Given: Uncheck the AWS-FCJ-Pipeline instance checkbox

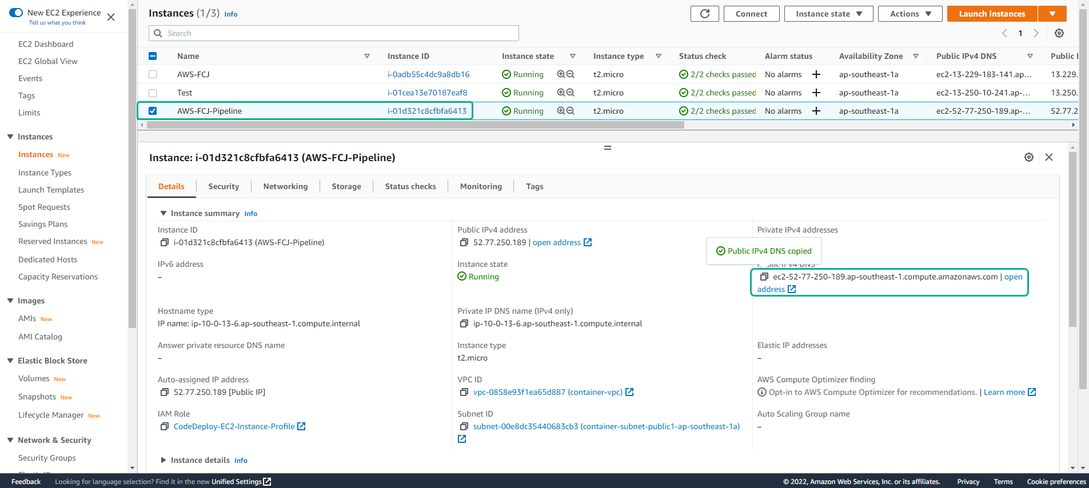Looking at the screenshot, I should [153, 111].
